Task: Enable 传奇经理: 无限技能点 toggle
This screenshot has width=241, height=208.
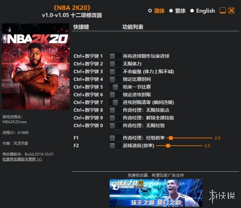Action: click(x=115, y=110)
